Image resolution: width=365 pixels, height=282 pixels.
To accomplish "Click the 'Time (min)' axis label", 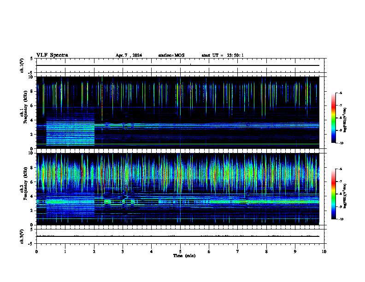I will (x=184, y=256).
